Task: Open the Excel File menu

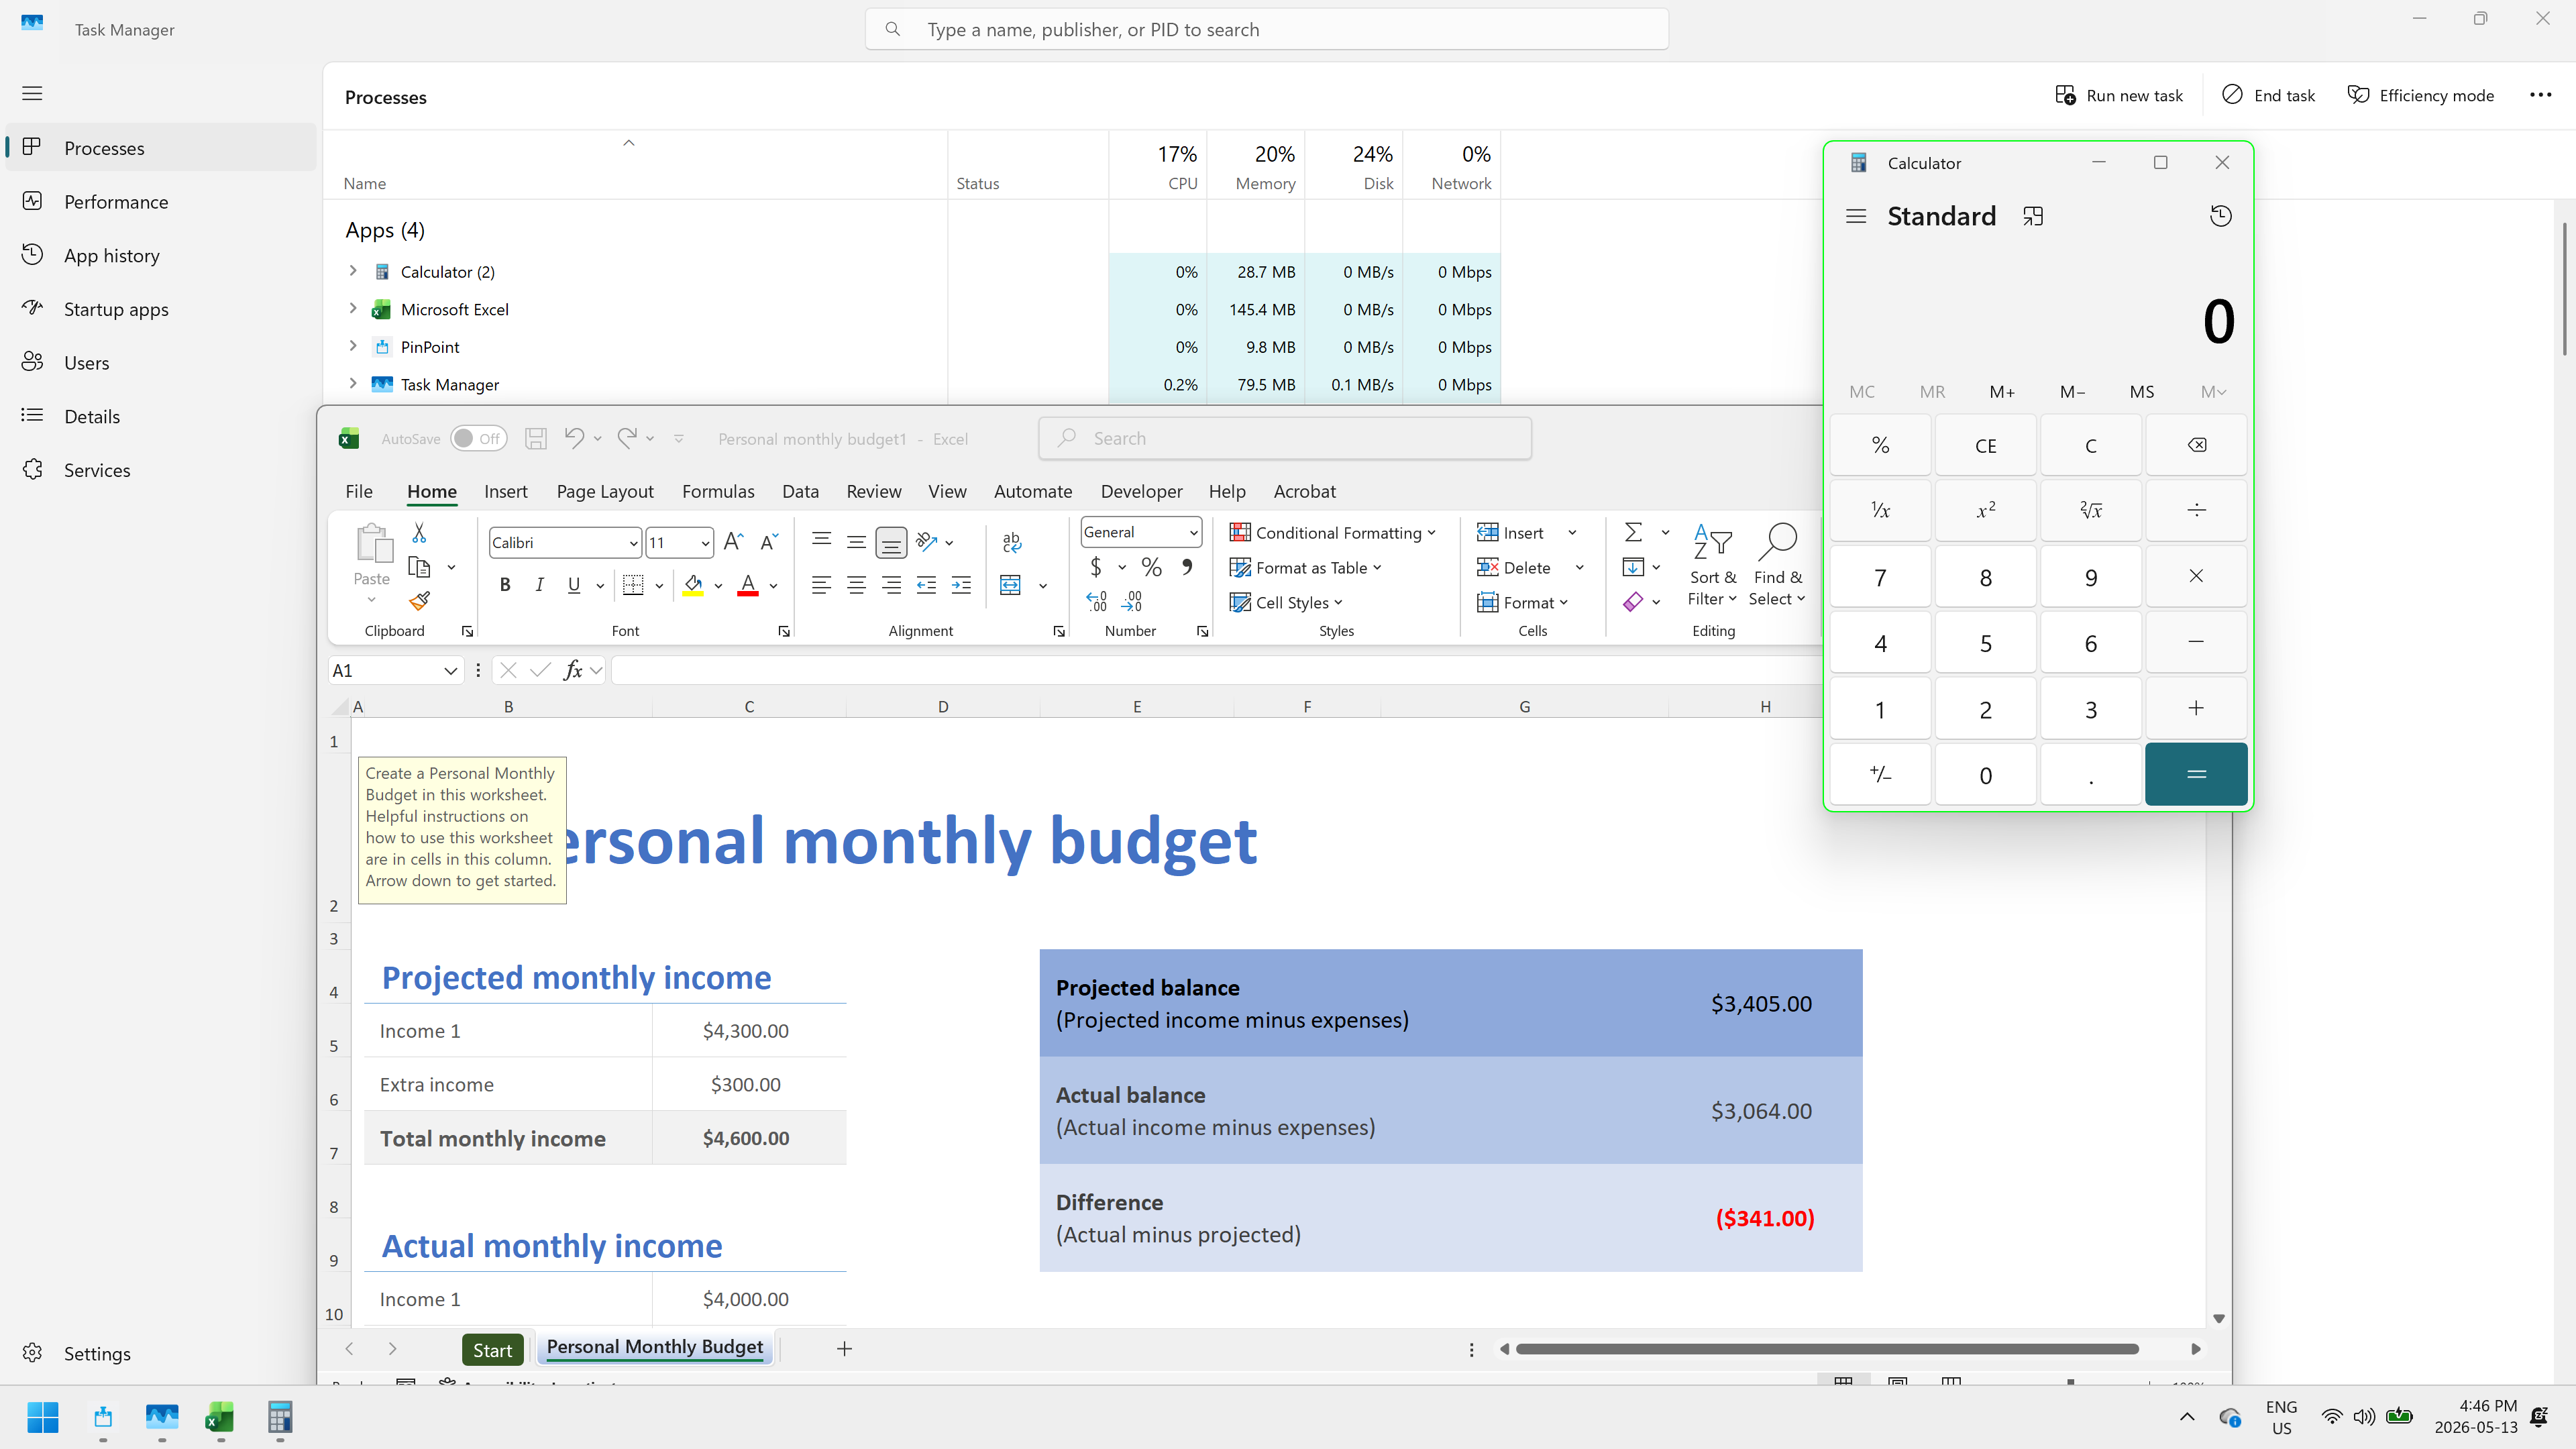Action: pyautogui.click(x=358, y=491)
